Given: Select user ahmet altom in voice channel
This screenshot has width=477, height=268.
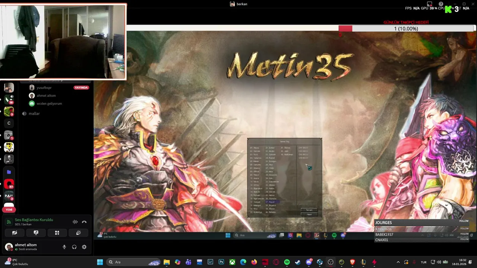Looking at the screenshot, I should click(x=46, y=96).
